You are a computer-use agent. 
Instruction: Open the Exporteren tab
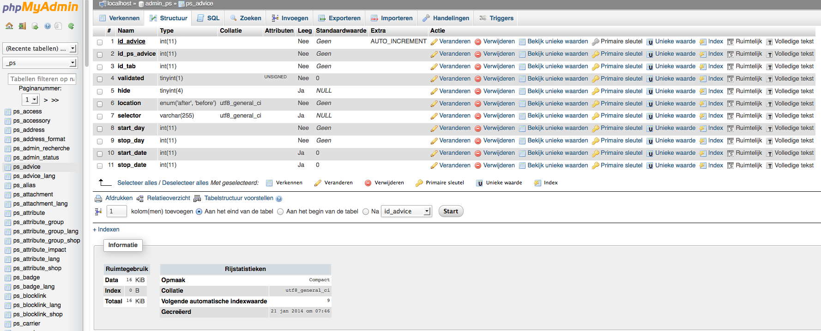[339, 18]
